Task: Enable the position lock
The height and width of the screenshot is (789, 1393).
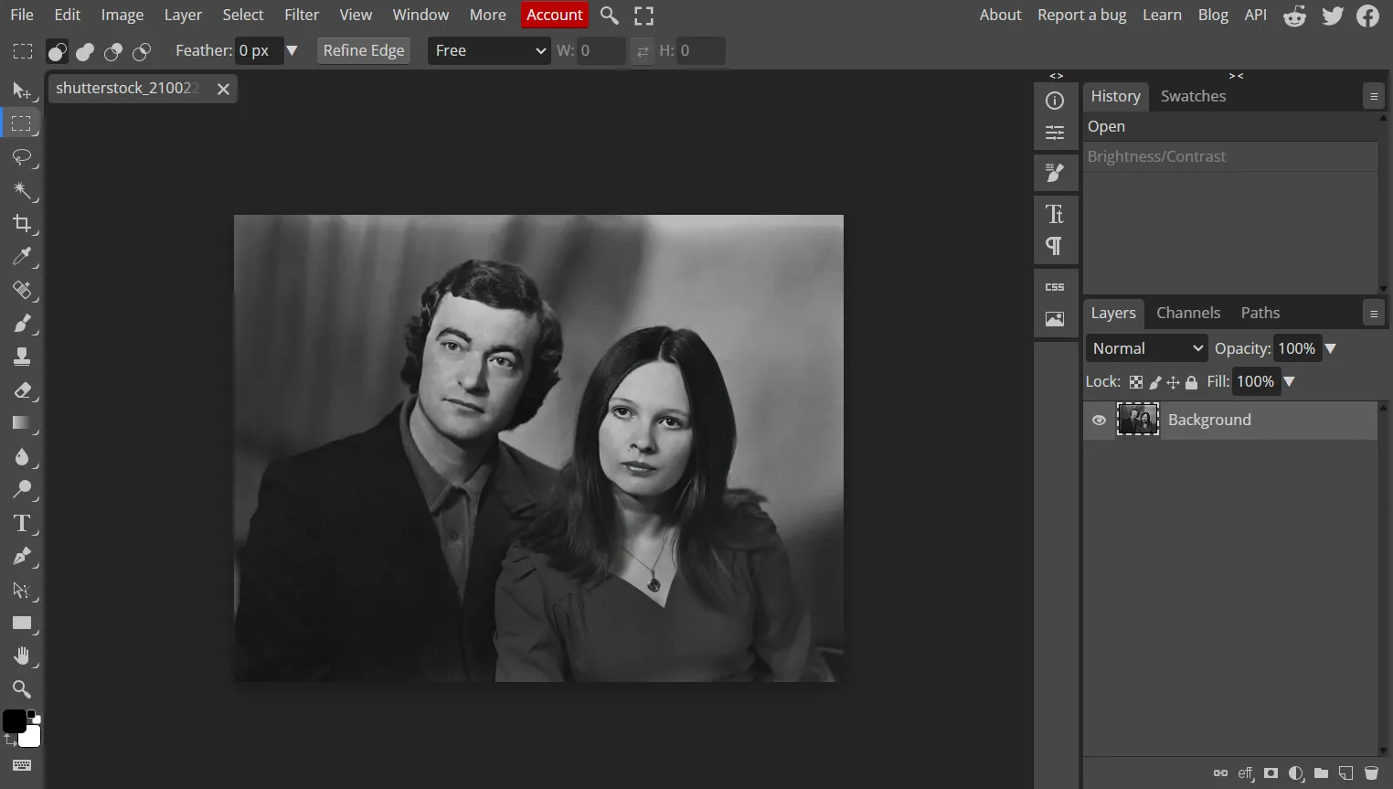Action: (1173, 382)
